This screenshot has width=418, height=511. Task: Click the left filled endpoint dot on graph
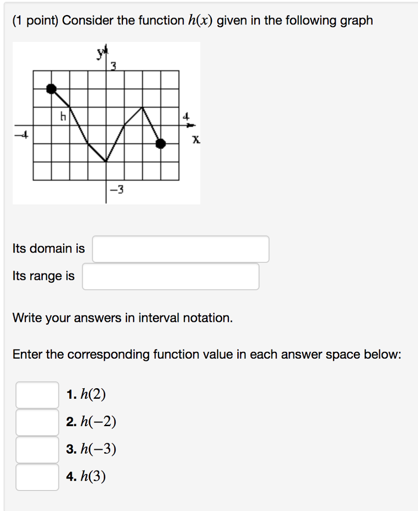(51, 89)
